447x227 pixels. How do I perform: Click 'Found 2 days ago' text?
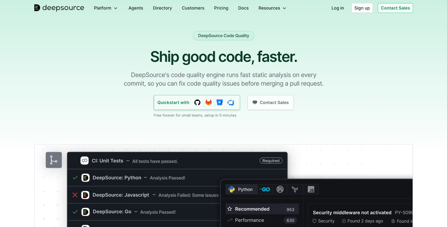point(365,221)
